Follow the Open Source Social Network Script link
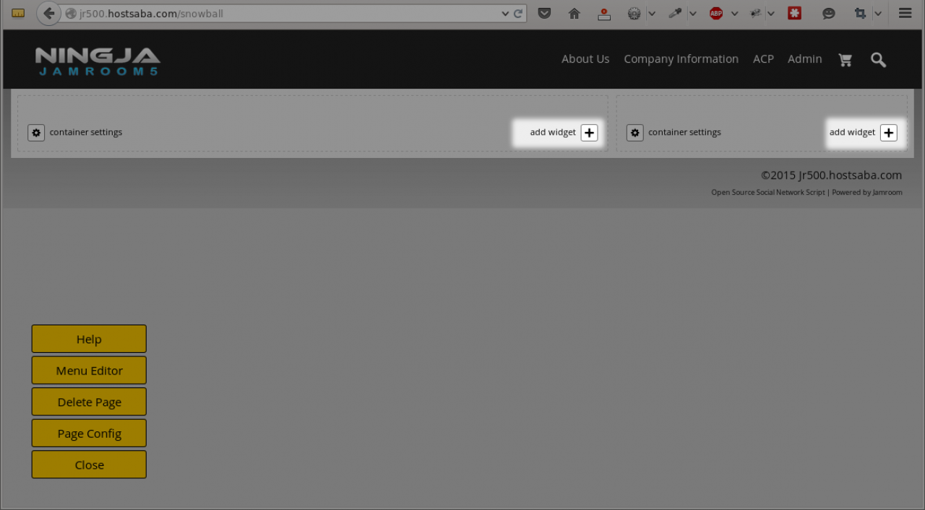925x510 pixels. click(767, 193)
